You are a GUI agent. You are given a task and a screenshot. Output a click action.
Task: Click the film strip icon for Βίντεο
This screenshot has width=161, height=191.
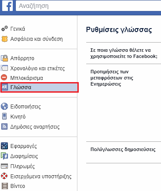(4, 186)
